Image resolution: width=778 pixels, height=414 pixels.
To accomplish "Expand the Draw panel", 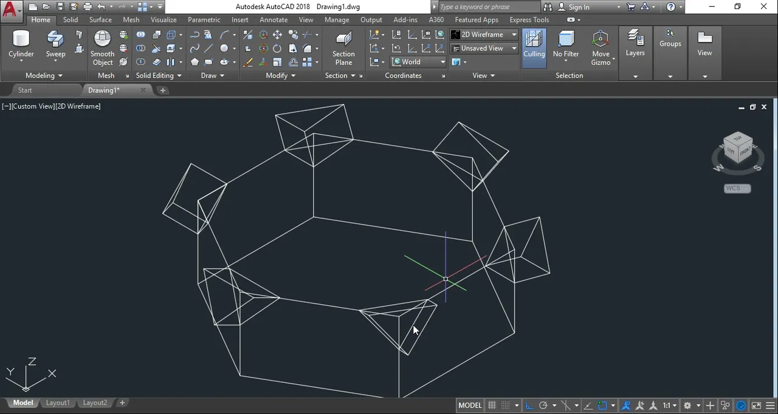I will click(x=213, y=75).
